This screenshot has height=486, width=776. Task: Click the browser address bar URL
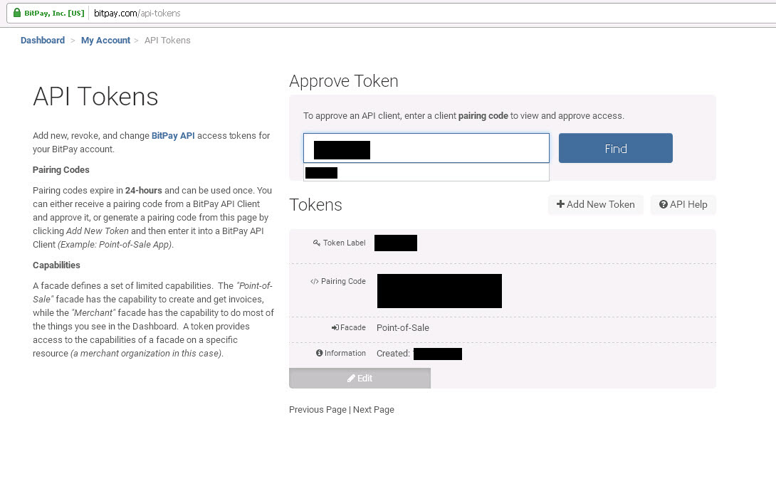pos(137,14)
